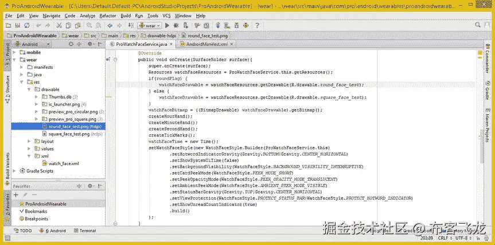Click the Project Structure toolbar icon
Screen dimensions: 495x245
206,26
